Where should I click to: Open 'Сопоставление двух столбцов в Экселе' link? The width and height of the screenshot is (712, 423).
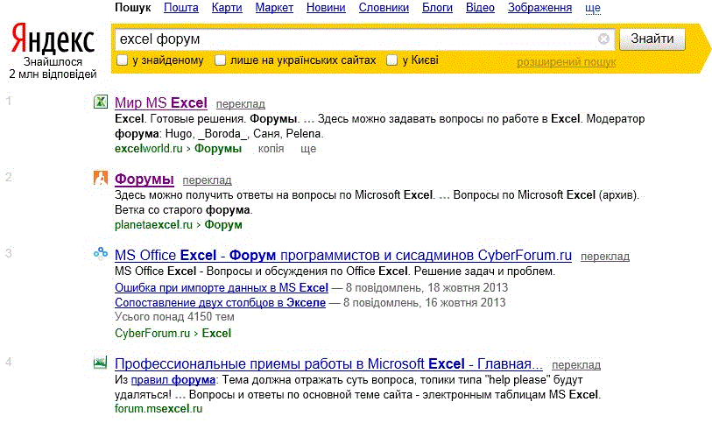point(220,302)
